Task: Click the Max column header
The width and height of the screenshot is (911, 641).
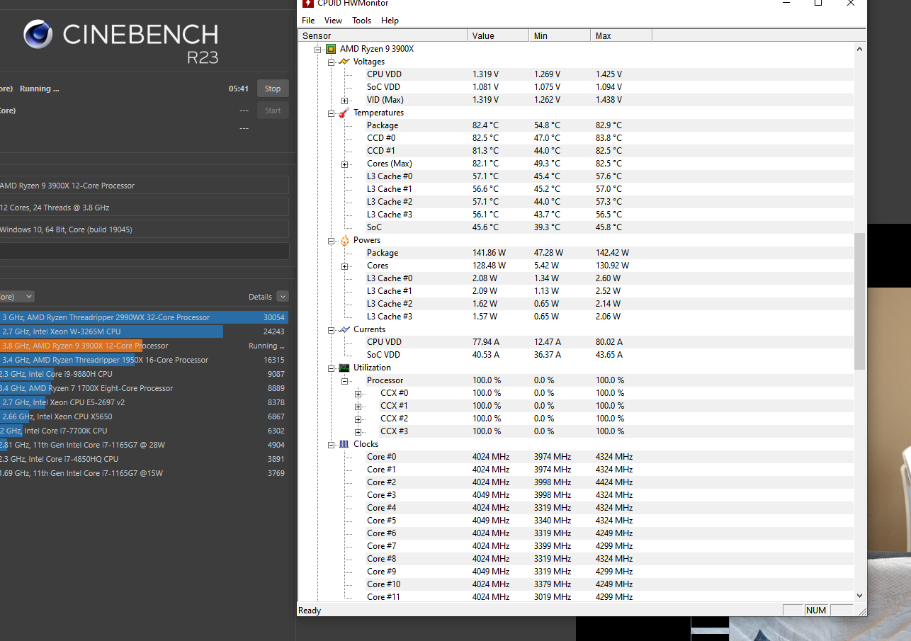Action: click(x=621, y=35)
